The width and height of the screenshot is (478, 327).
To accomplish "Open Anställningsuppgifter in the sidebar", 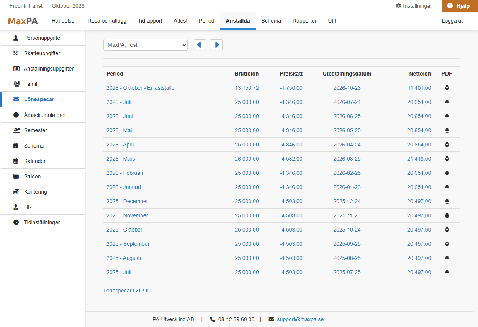I will 43,69.
